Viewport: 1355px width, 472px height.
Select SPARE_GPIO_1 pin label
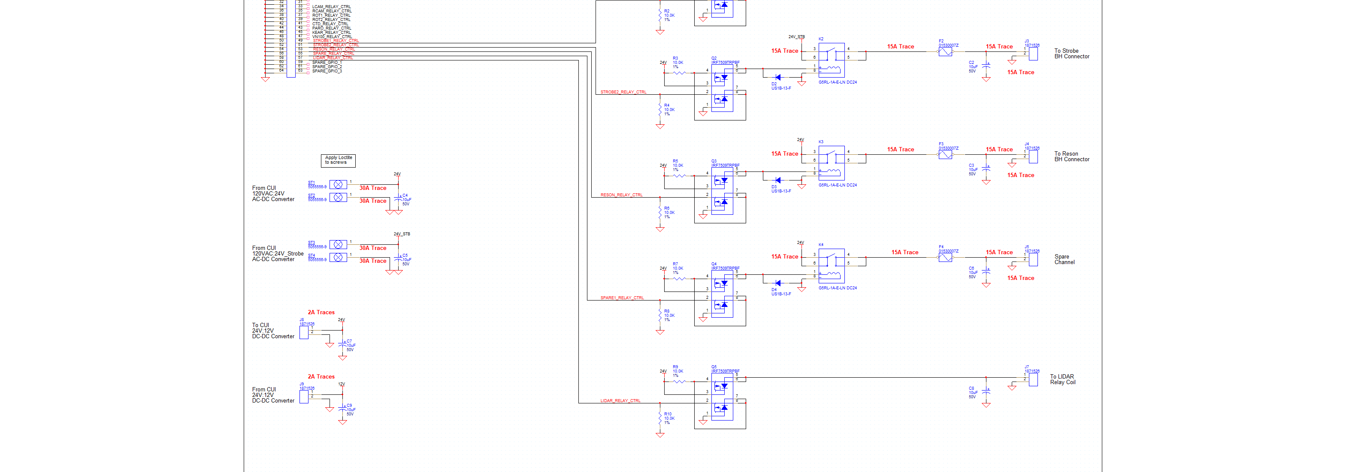(327, 63)
